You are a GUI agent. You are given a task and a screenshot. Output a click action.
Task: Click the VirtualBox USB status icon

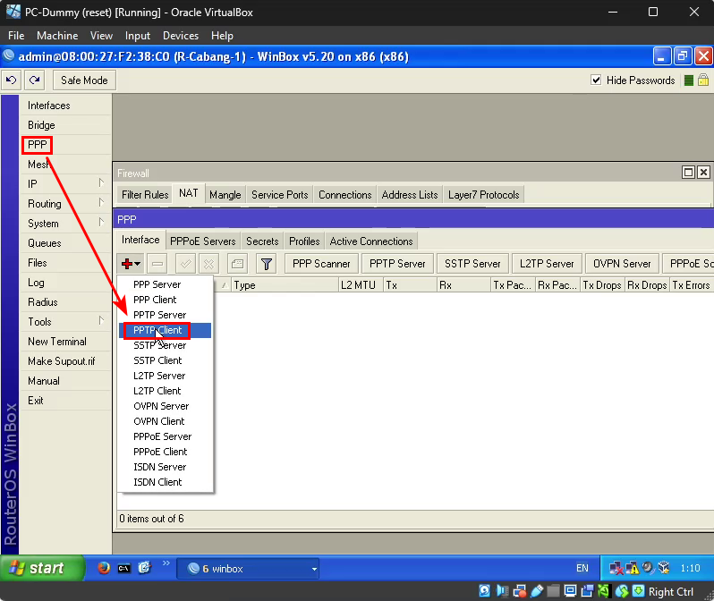point(537,591)
